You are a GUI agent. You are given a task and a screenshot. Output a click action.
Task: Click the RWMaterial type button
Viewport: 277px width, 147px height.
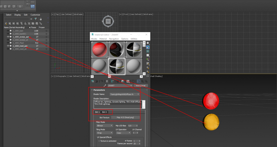(x=141, y=86)
